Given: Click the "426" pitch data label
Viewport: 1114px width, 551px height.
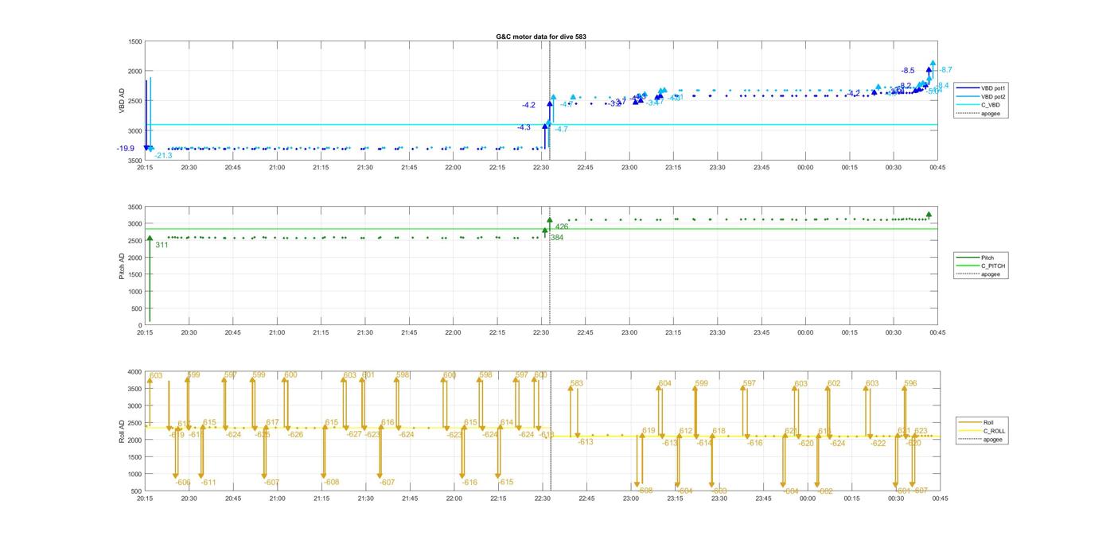Looking at the screenshot, I should pyautogui.click(x=562, y=227).
